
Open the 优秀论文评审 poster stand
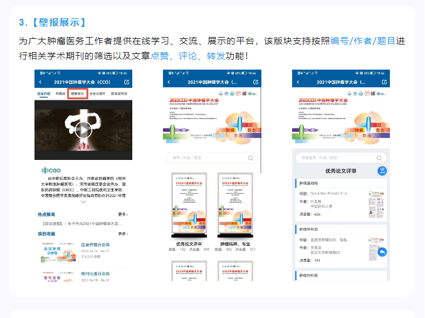coord(189,205)
